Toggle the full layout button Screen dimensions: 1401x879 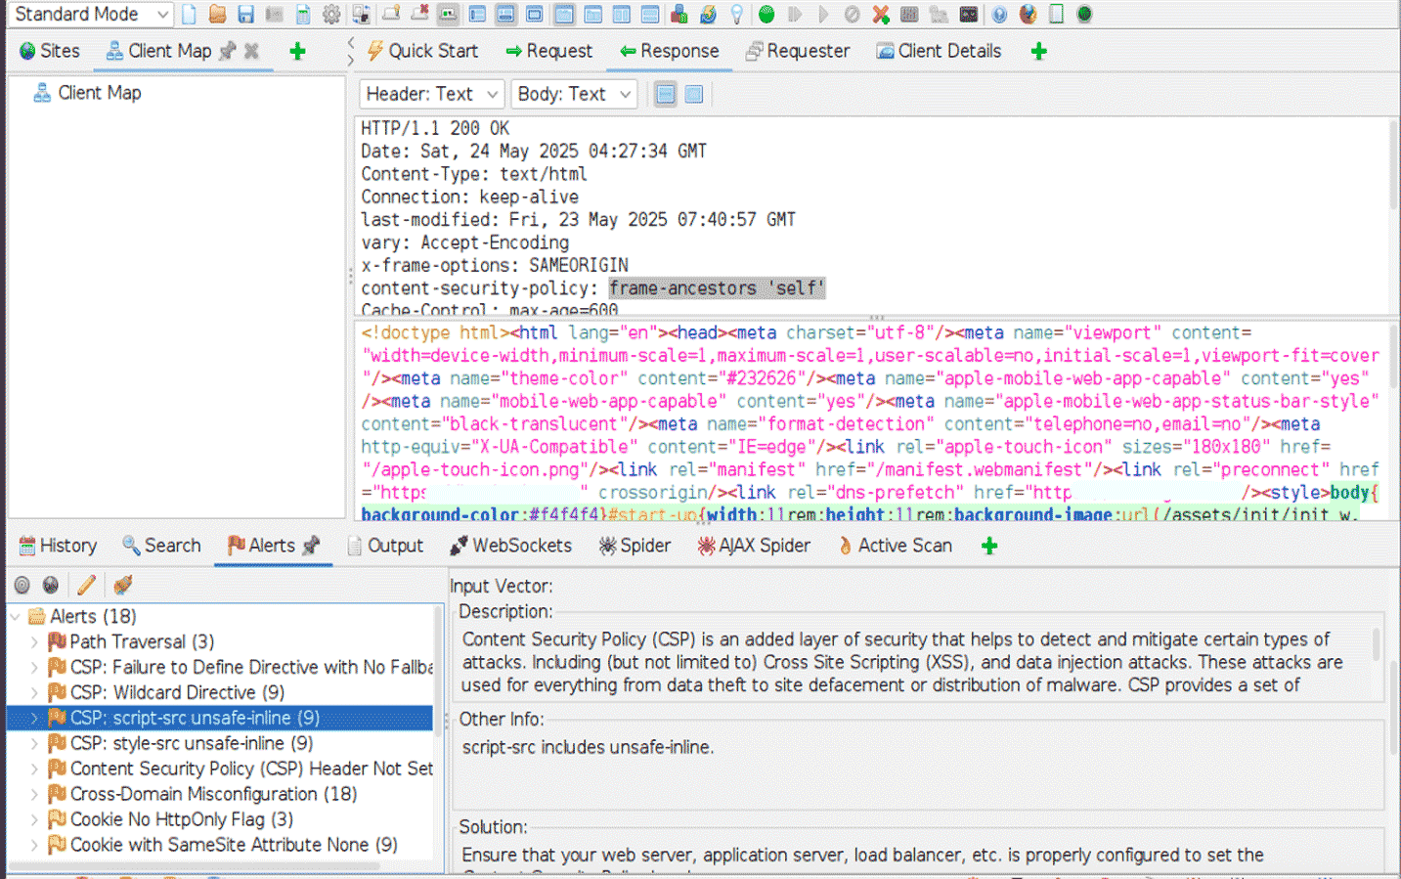click(534, 14)
